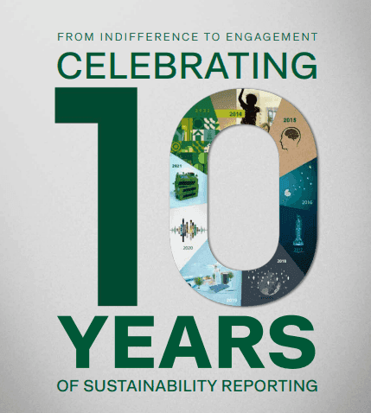Click the glowing tower graphic for 2017
The width and height of the screenshot is (371, 413).
coord(298,231)
